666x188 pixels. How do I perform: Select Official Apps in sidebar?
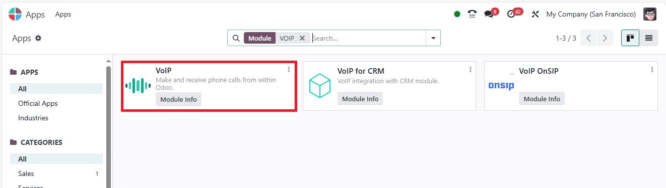click(38, 103)
